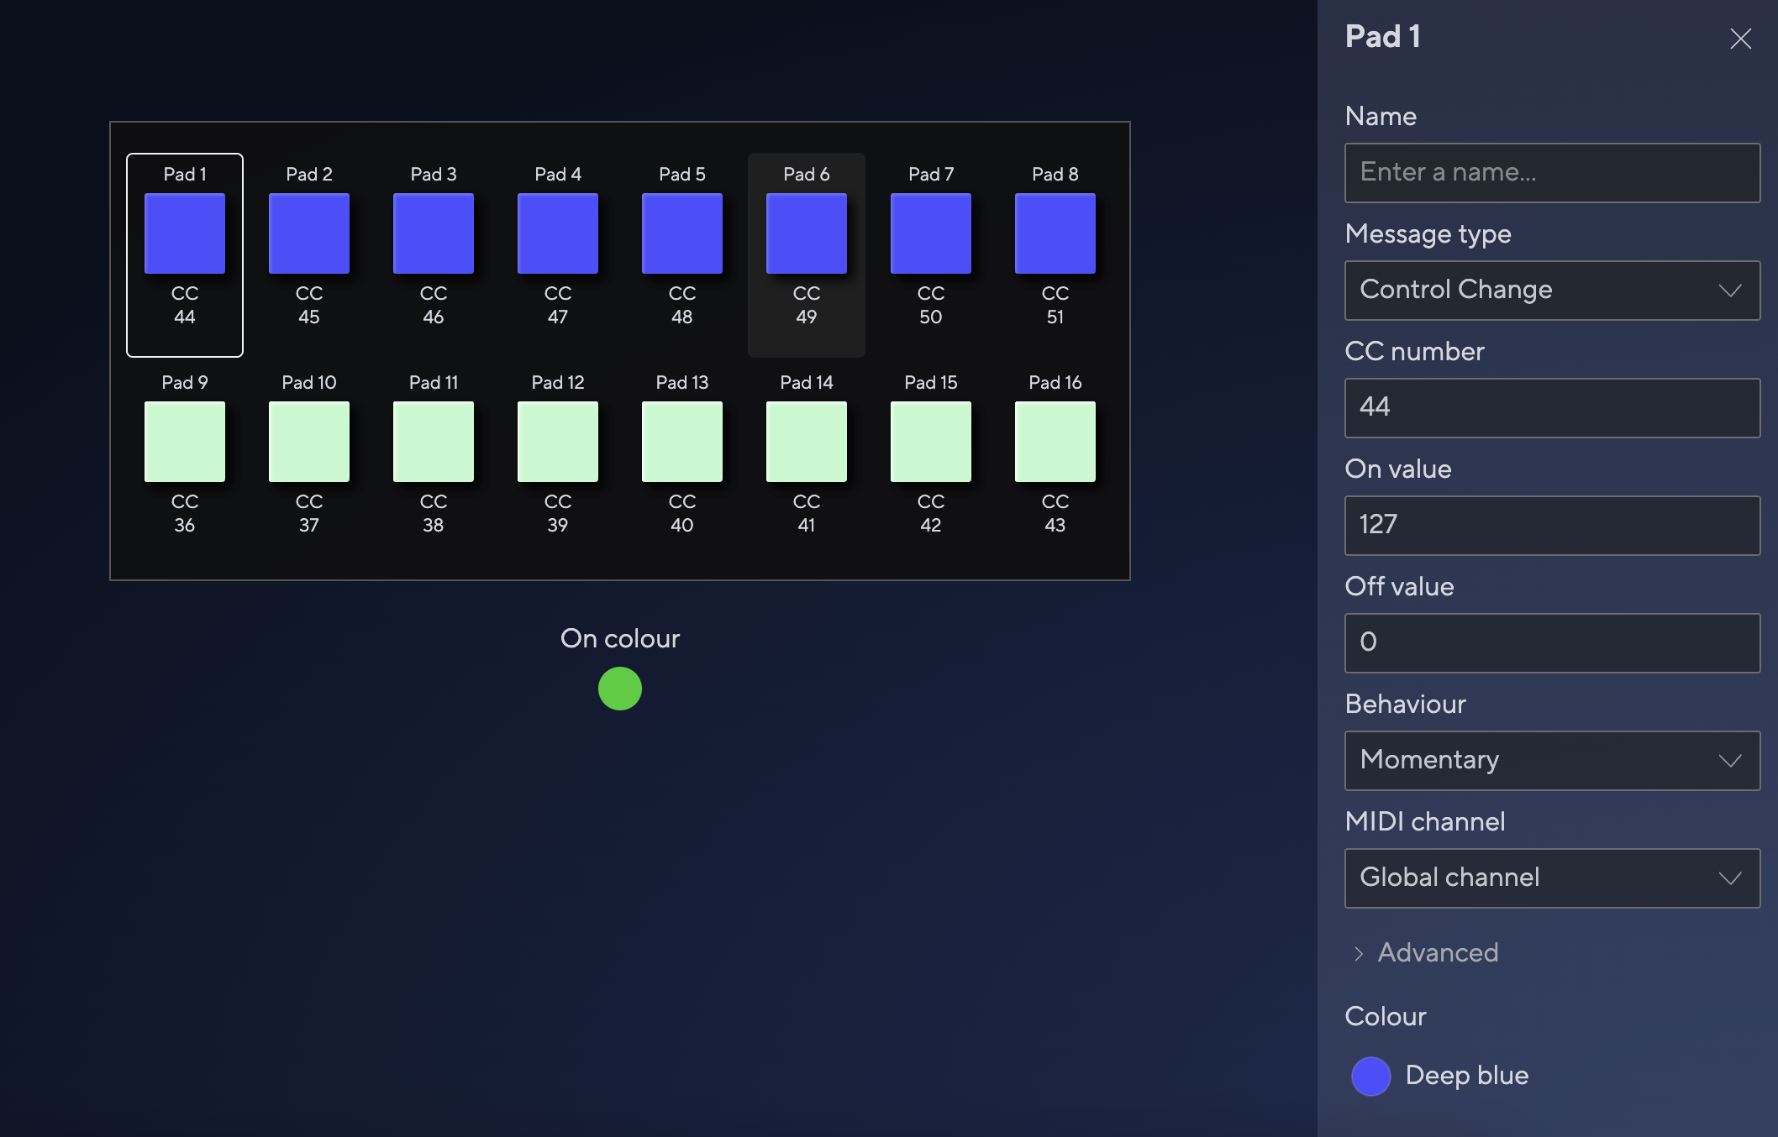Click the CC 49 label under Pad 6
Screen dimensions: 1778x1137
pos(807,305)
